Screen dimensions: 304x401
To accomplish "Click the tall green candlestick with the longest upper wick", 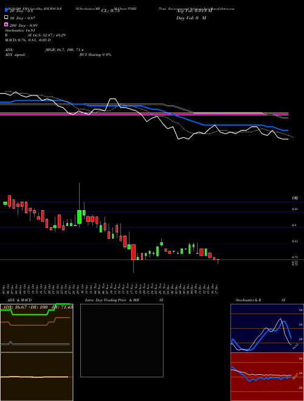I will 79,217.
